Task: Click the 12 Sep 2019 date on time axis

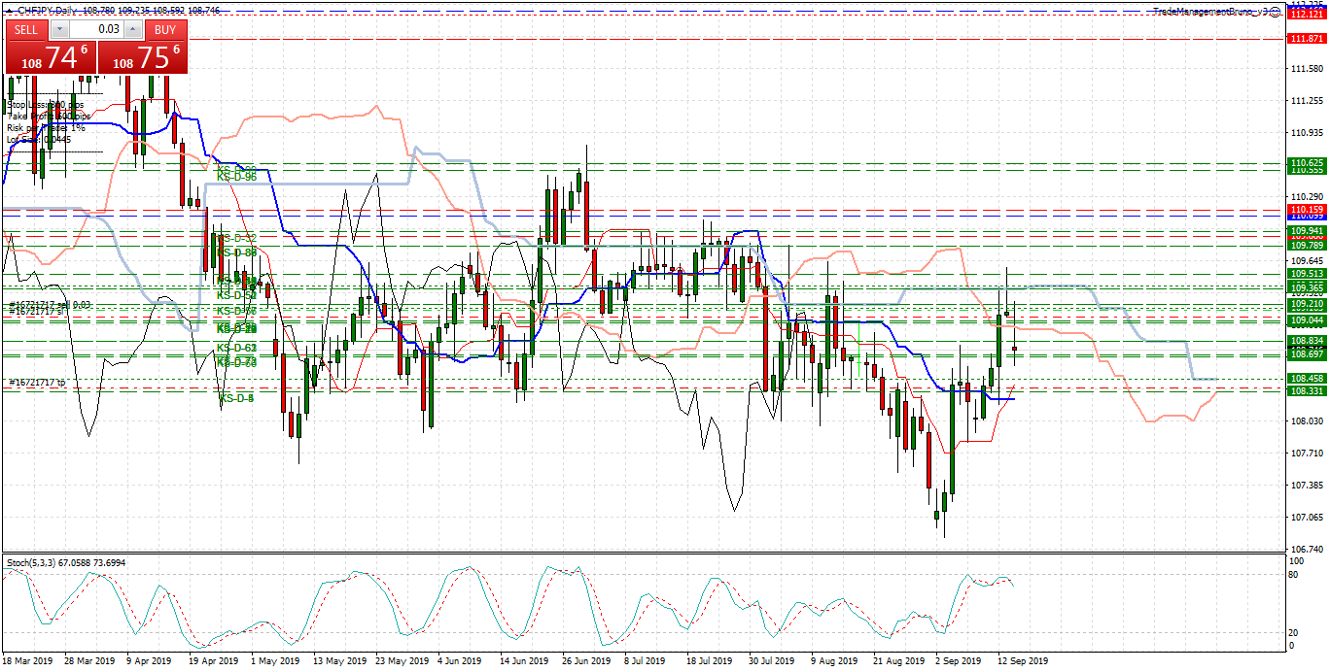Action: coord(1023,661)
